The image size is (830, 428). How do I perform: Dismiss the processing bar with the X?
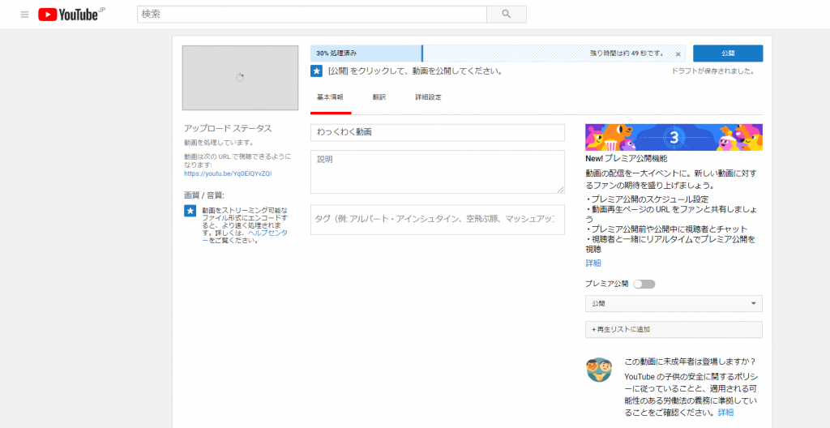(x=678, y=54)
